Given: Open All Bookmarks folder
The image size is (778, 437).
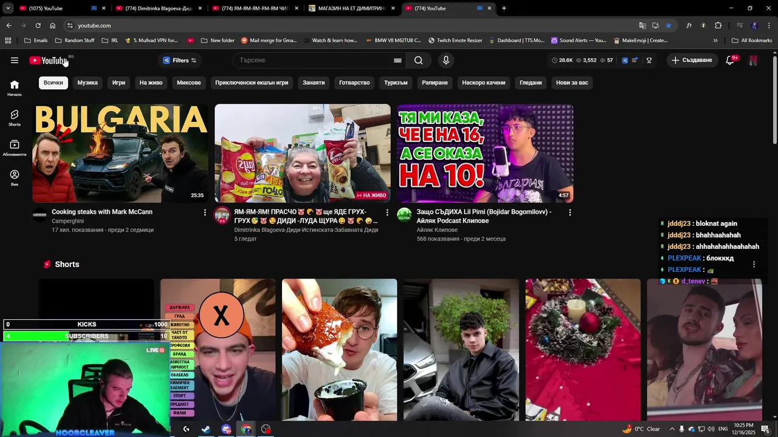Looking at the screenshot, I should click(752, 41).
